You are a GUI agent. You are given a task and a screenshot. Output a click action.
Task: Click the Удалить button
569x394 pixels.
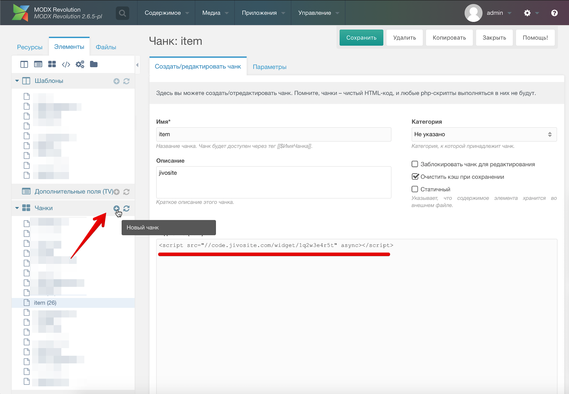(x=405, y=38)
